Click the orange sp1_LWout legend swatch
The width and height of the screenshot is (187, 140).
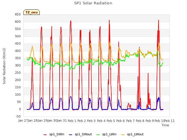[123, 135]
